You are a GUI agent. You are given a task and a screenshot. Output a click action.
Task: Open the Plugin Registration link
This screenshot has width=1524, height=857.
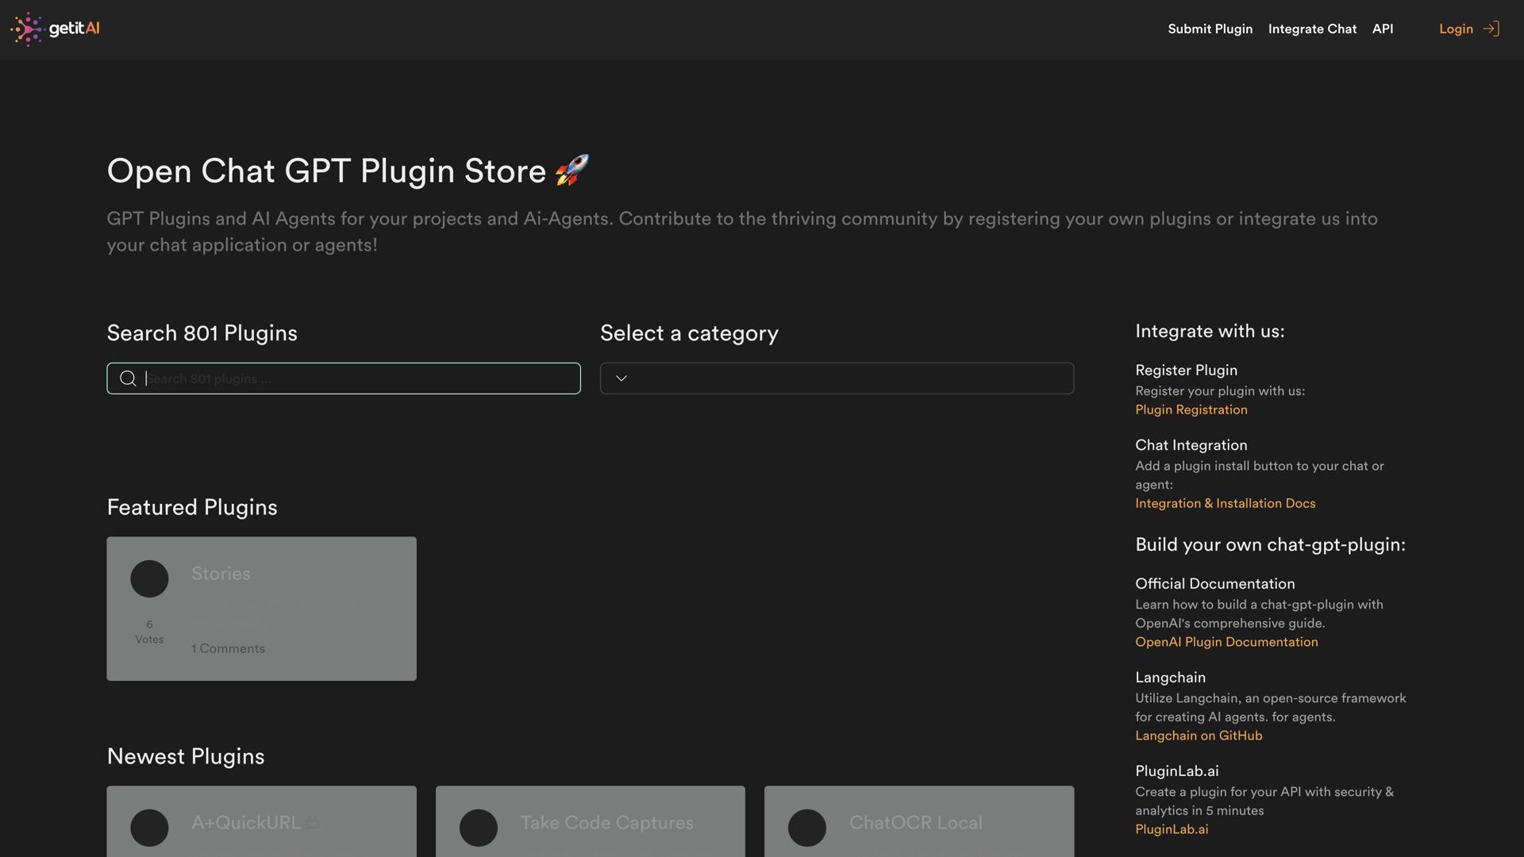coord(1191,410)
